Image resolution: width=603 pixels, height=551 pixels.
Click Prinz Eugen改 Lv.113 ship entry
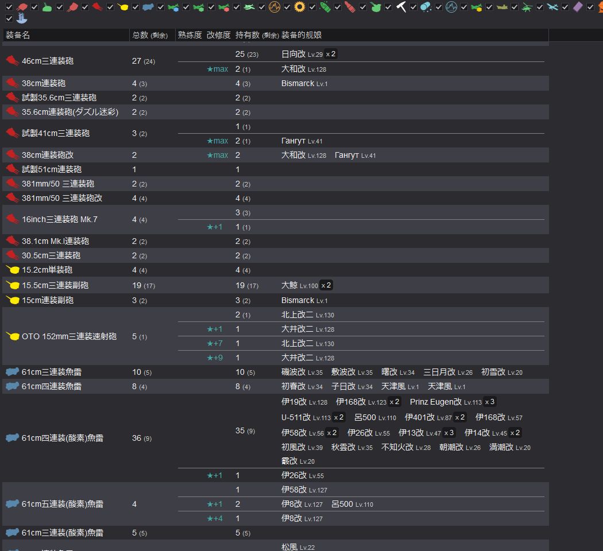[446, 402]
